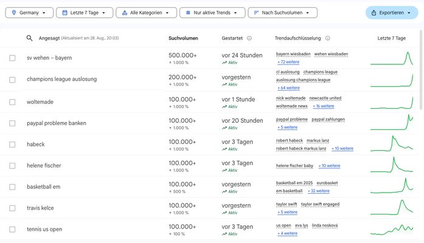Click the helene fischer baby chip
This screenshot has height=243, width=424.
[x=294, y=166]
